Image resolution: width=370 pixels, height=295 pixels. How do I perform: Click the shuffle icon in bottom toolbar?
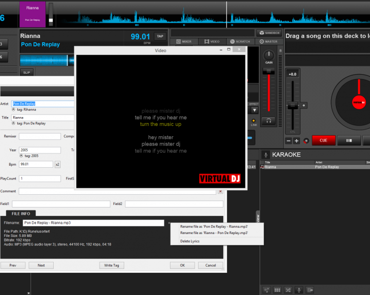click(288, 290)
